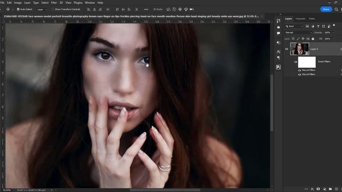This screenshot has width=342, height=192.
Task: Click the adjustment layer filter icon
Action: click(x=313, y=26)
